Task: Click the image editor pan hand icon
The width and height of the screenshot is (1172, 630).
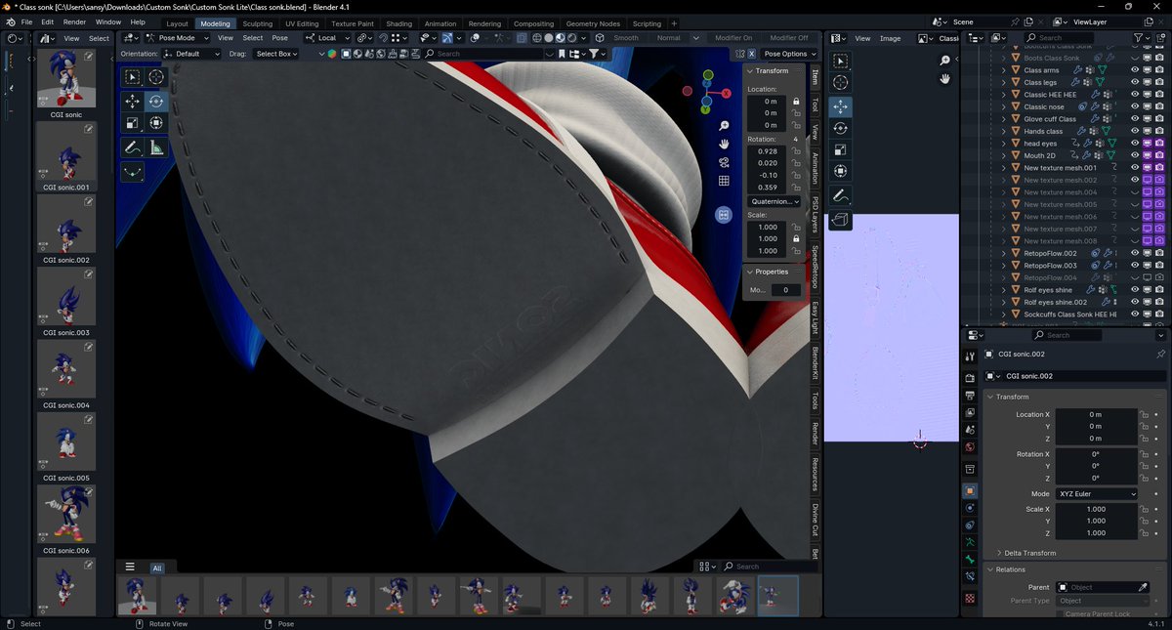Action: tap(945, 79)
